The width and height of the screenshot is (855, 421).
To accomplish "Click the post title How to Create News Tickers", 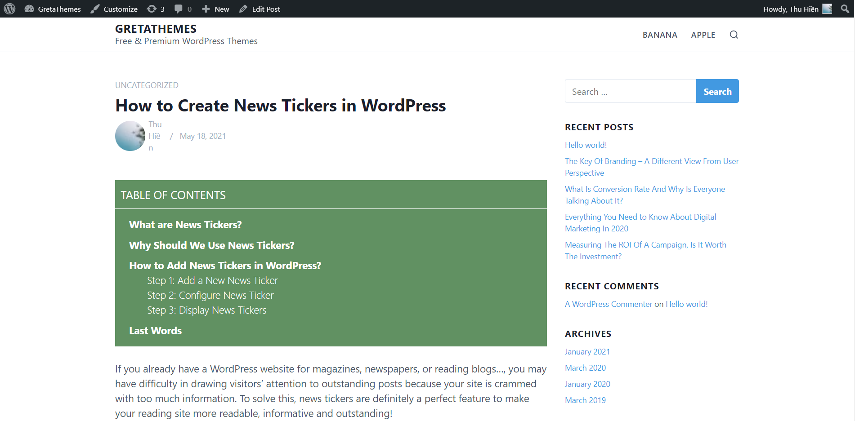I will click(281, 106).
